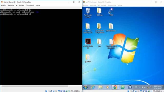Click hard disk indicator in win7 status bar
Image resolution: width=164 pixels, height=92 pixels.
tap(128, 91)
